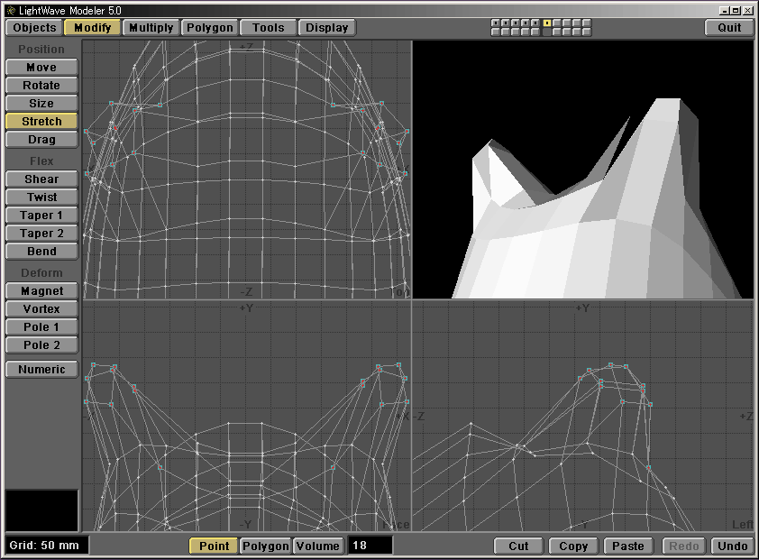Pick the Taper 1 tool

(x=41, y=216)
